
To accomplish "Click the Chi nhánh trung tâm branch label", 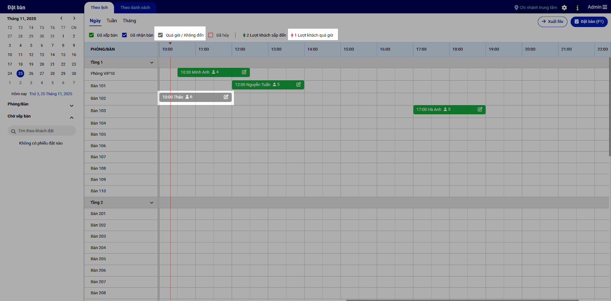I will 538,8.
